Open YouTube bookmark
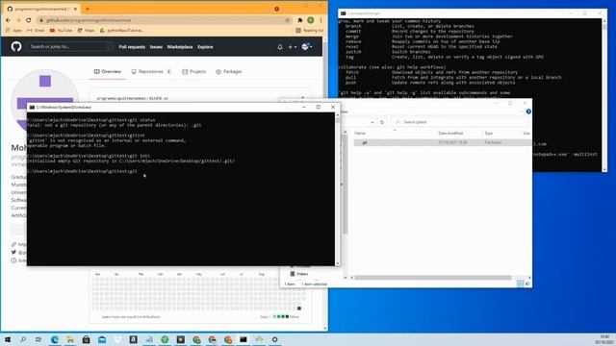616x346 pixels. tap(61, 30)
